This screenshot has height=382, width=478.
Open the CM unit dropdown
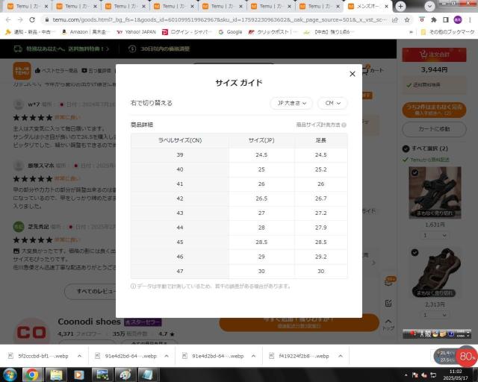click(332, 103)
